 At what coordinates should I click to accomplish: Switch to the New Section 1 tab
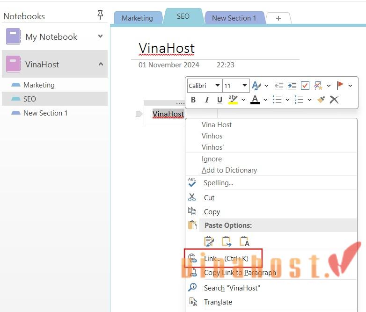[234, 18]
